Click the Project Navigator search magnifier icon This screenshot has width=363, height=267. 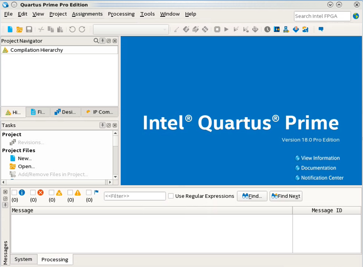coord(96,41)
